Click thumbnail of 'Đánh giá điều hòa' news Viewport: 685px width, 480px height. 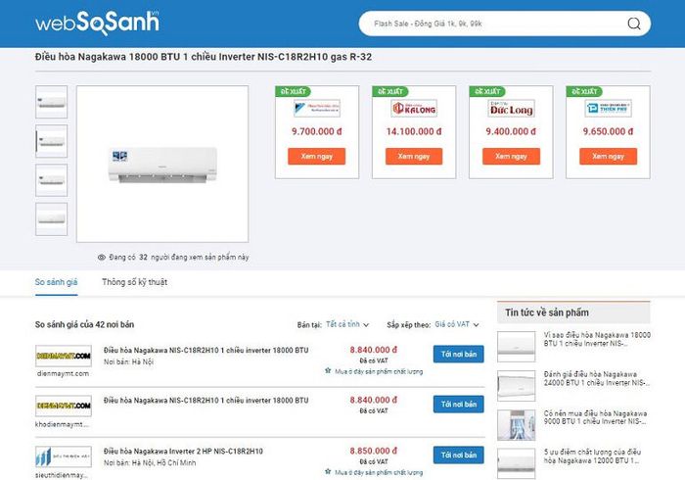(x=517, y=386)
